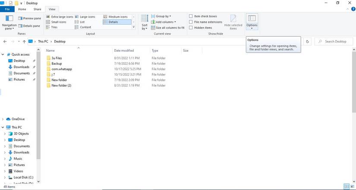Switch to the Share ribbon tab
This screenshot has height=190, width=356.
click(38, 9)
